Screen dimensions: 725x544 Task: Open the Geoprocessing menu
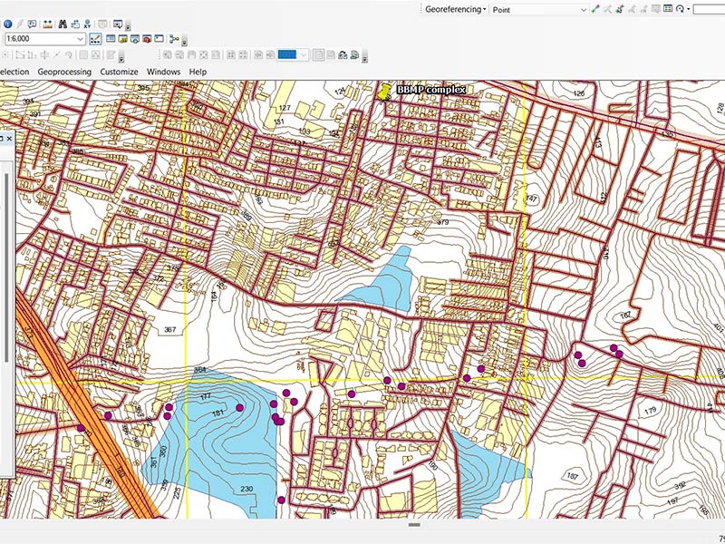[x=64, y=72]
